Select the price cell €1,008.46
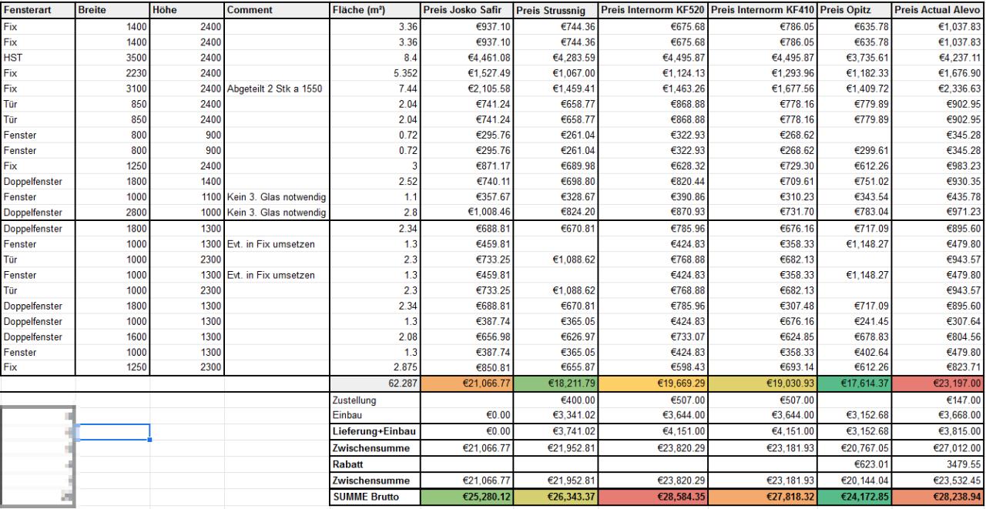This screenshot has width=986, height=509. 467,211
